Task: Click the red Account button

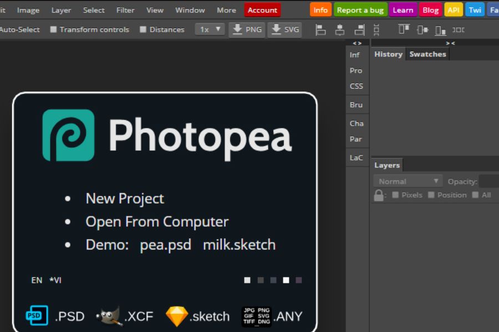Action: [263, 10]
